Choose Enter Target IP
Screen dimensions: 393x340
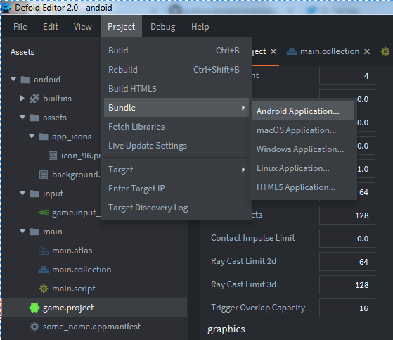tap(176, 189)
